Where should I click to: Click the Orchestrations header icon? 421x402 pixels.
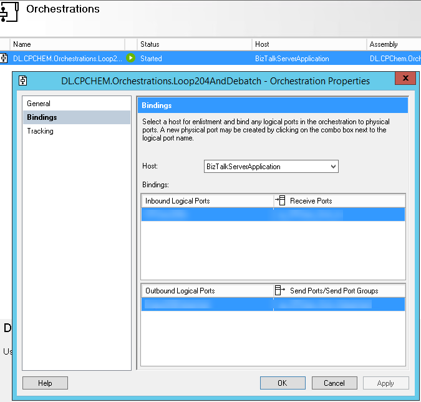(9, 11)
